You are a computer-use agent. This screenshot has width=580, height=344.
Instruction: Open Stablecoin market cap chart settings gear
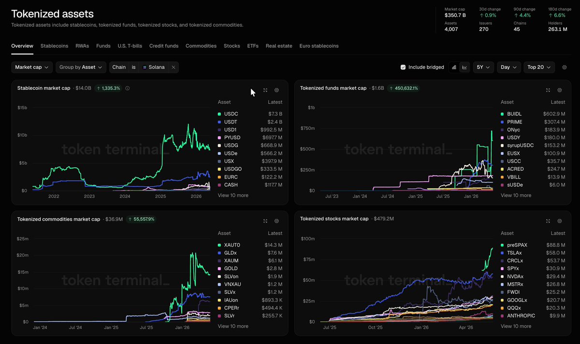pyautogui.click(x=276, y=90)
